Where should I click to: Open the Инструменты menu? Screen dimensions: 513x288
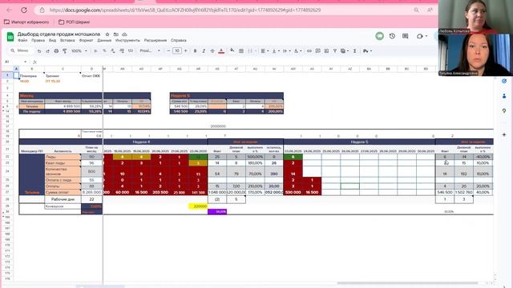[x=127, y=41]
